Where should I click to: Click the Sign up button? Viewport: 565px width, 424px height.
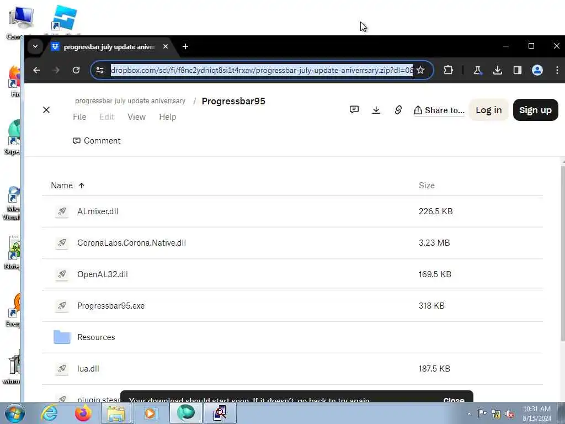click(x=535, y=110)
